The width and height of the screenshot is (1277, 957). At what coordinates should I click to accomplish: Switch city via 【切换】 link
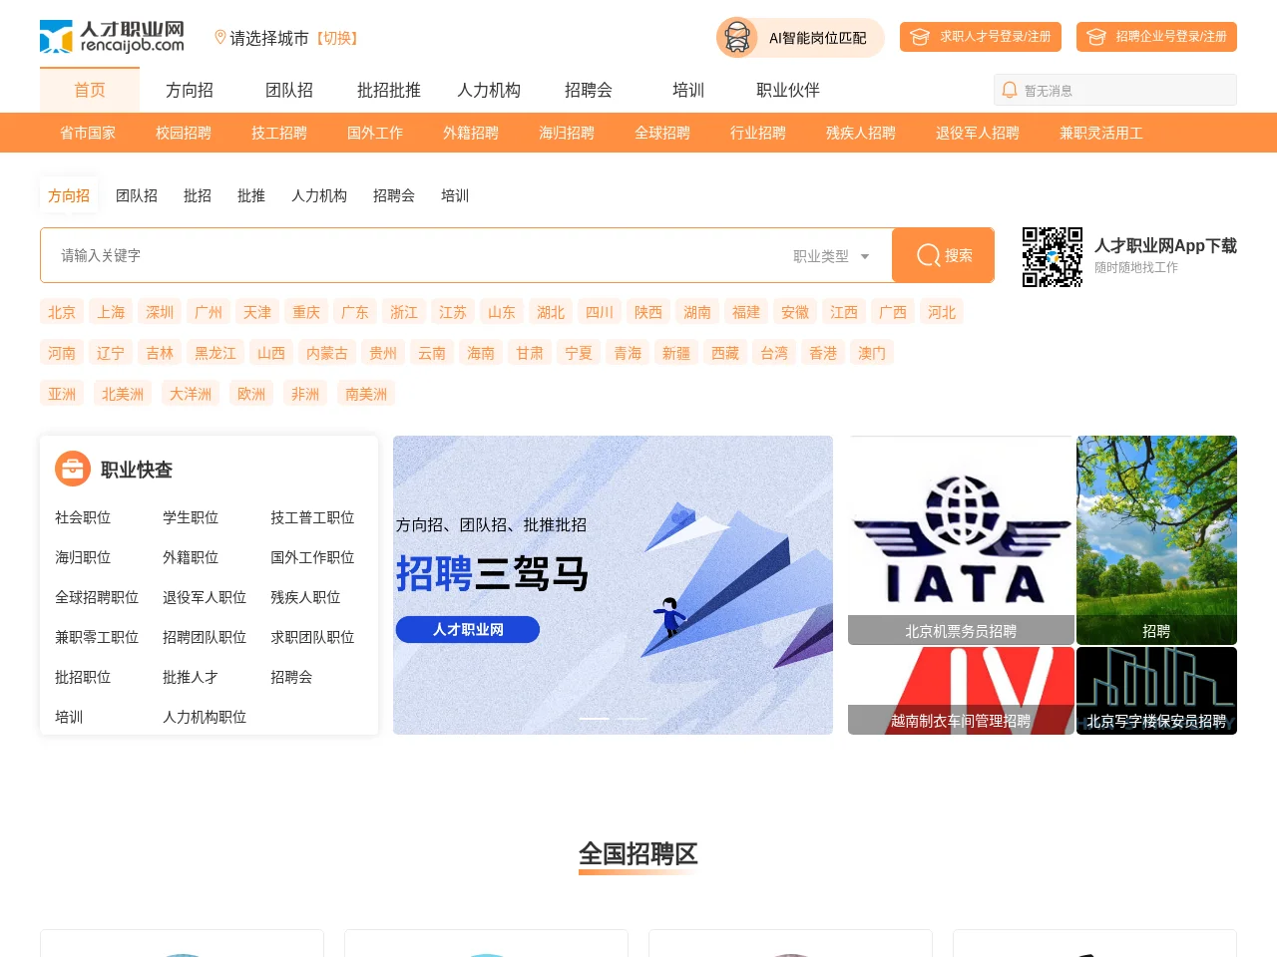pyautogui.click(x=337, y=38)
